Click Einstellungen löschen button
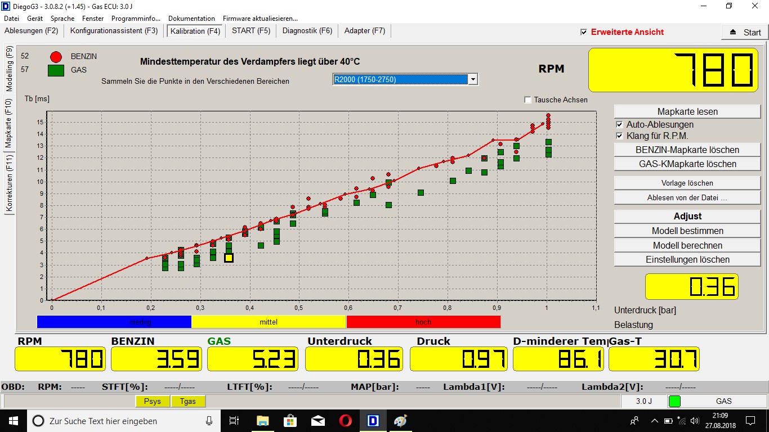Screen dimensions: 769x432 [687, 259]
